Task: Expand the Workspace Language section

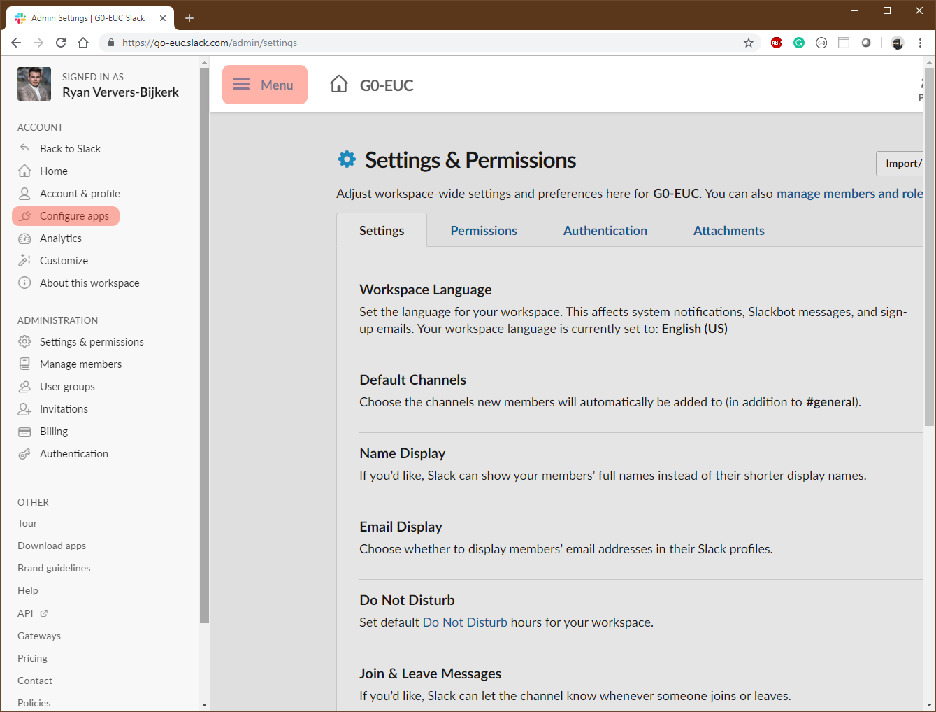Action: (x=426, y=290)
